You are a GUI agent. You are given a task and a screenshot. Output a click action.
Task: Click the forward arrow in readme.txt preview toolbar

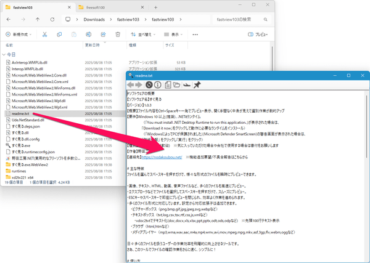[x=139, y=85]
